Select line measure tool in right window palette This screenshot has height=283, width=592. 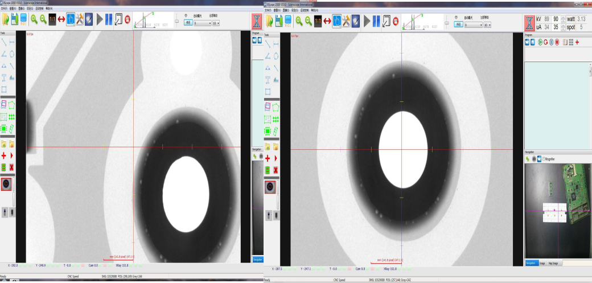click(x=268, y=44)
